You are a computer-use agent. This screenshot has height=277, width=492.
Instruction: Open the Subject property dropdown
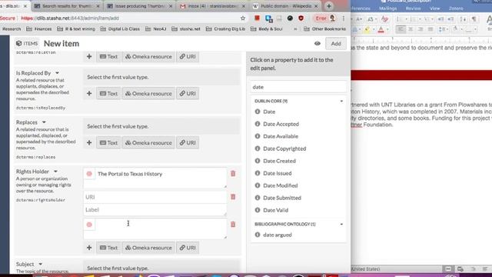point(41,264)
